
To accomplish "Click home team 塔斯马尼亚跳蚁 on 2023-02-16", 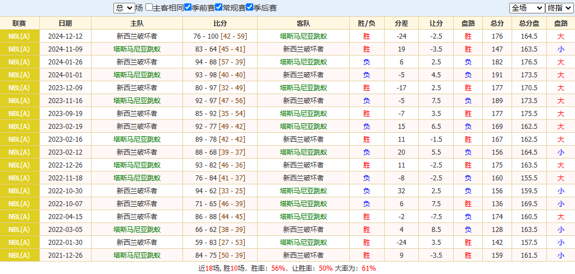I will (x=137, y=140).
